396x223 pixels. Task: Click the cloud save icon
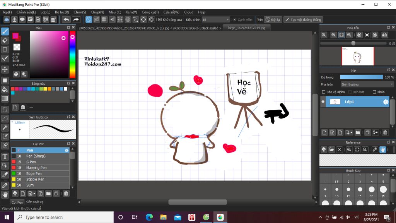7,19
